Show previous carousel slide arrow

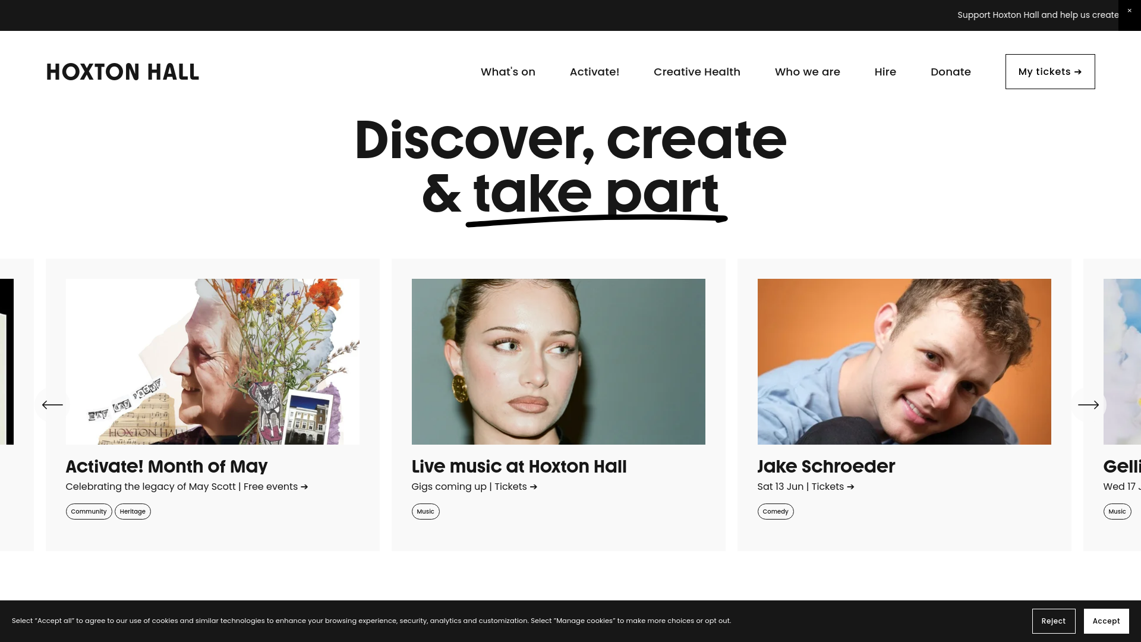[x=52, y=405]
